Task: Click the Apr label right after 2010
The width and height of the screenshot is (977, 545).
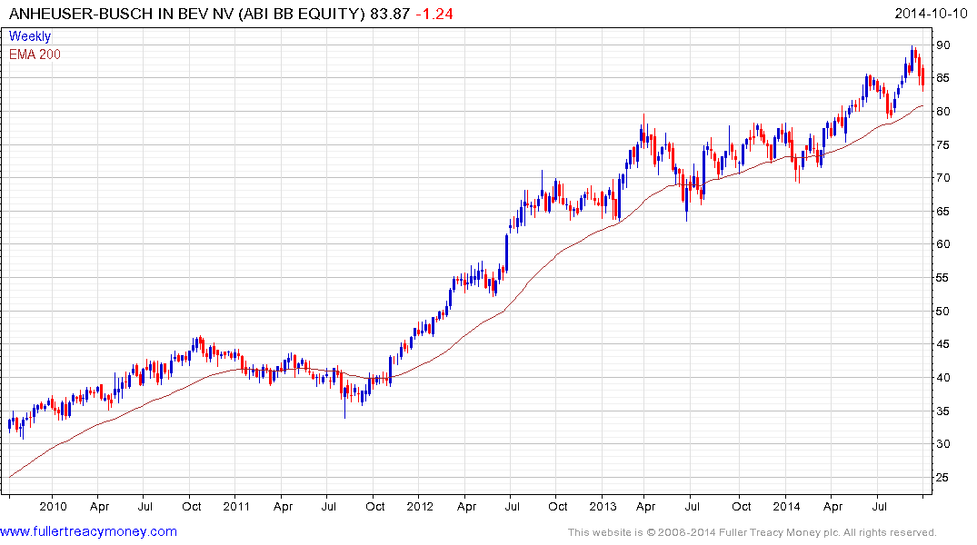Action: point(100,506)
